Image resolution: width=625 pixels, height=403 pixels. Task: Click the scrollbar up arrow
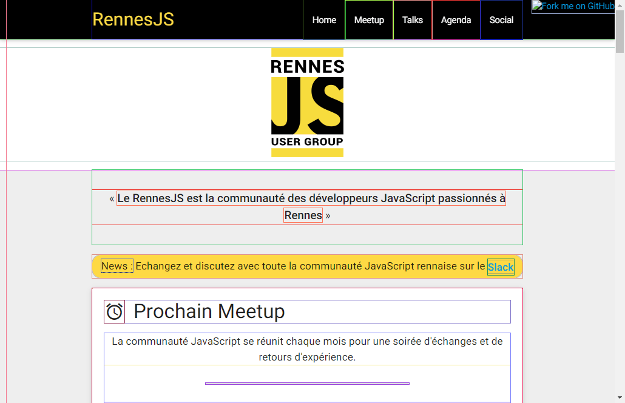620,5
